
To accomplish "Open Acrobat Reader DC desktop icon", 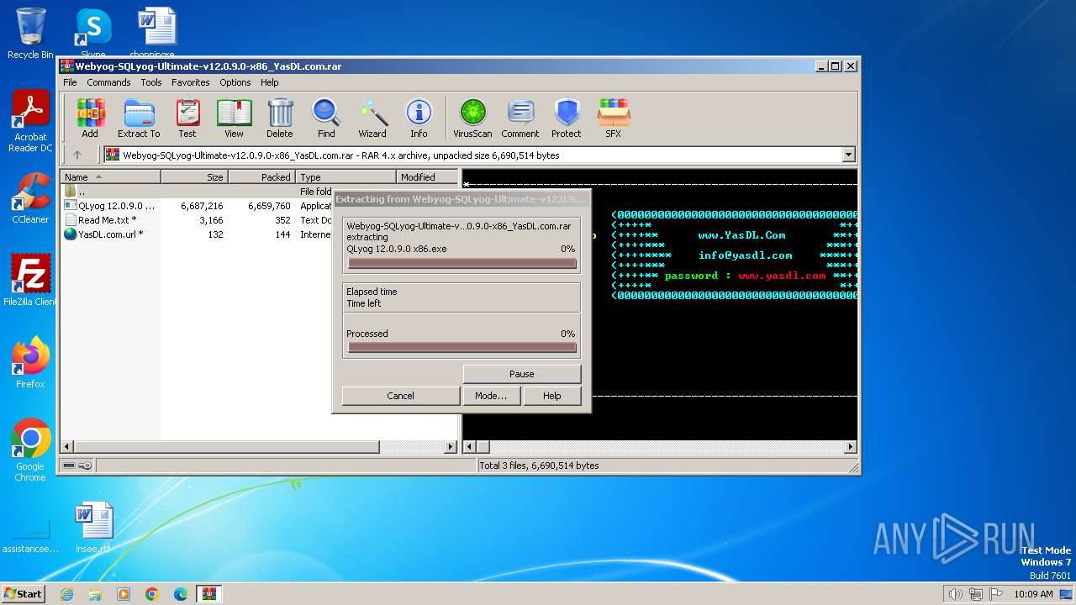I will (30, 122).
